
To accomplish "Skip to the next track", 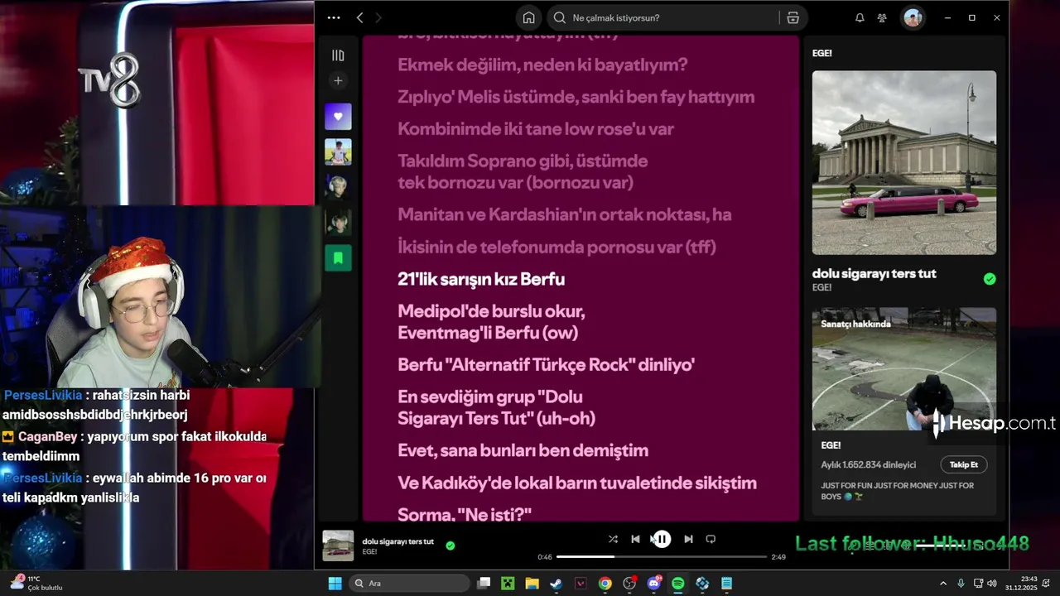I will [688, 539].
